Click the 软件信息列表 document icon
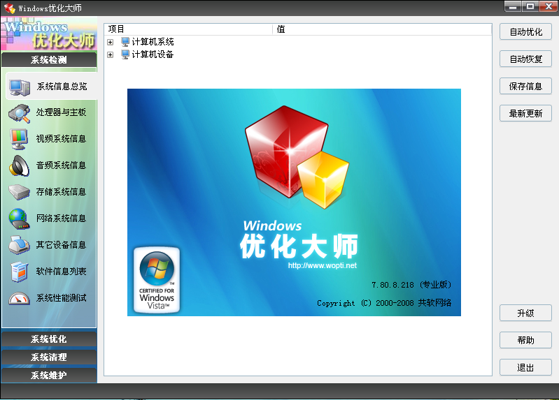This screenshot has height=400, width=559. pos(20,272)
